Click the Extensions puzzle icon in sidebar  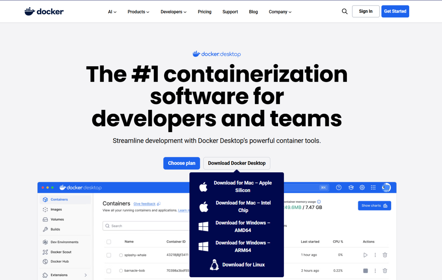pyautogui.click(x=45, y=275)
